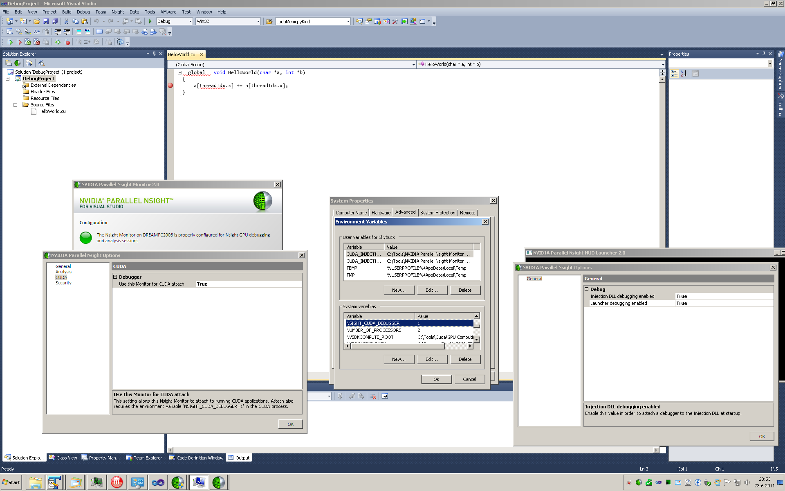Click Edit... under System variables

431,359
